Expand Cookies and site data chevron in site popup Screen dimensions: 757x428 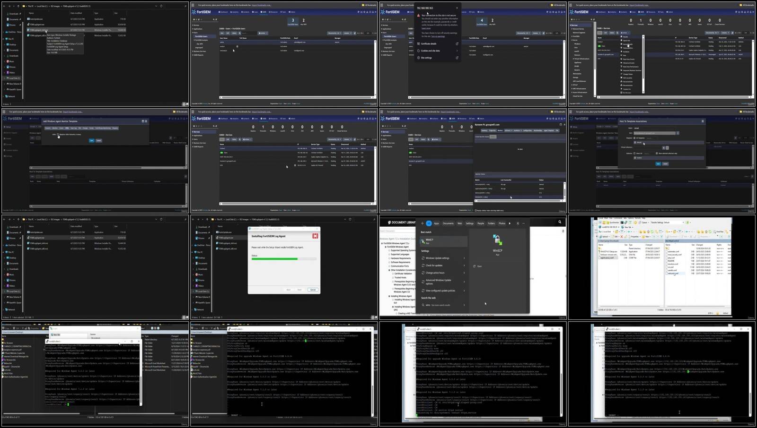457,51
